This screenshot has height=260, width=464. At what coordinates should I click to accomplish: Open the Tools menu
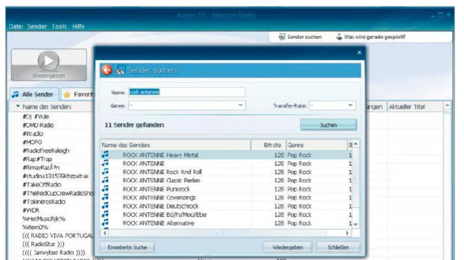click(59, 27)
